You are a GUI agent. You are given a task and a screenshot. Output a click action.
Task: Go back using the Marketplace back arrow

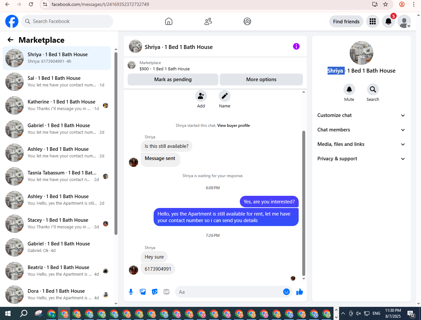(11, 40)
